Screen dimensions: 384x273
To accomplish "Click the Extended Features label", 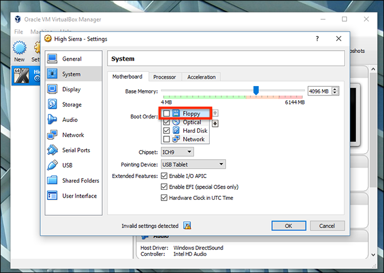I will [135, 176].
